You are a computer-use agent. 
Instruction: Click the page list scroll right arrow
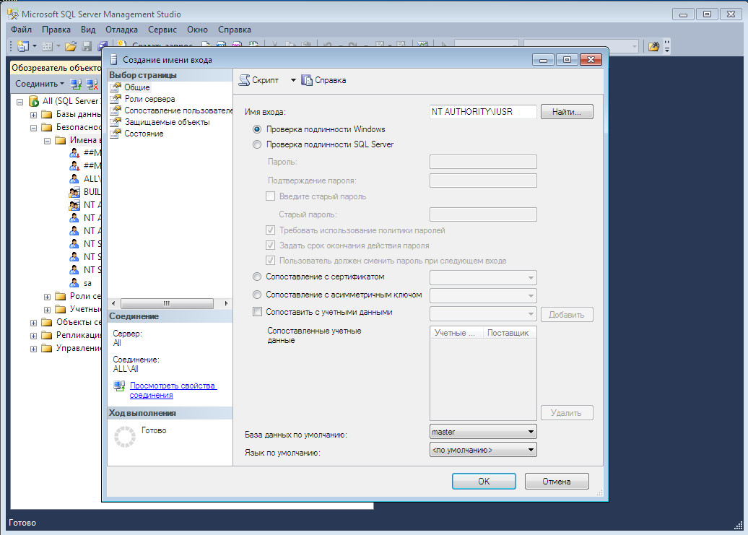pos(226,303)
